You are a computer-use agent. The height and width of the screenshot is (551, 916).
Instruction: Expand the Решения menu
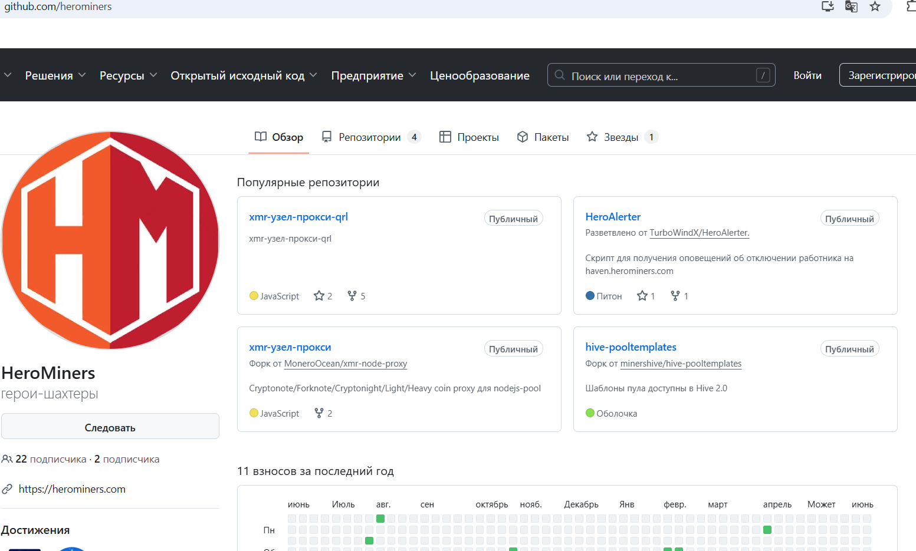(55, 75)
